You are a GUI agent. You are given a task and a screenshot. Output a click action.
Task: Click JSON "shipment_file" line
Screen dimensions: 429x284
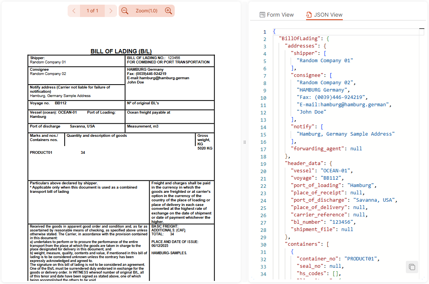click(322, 230)
